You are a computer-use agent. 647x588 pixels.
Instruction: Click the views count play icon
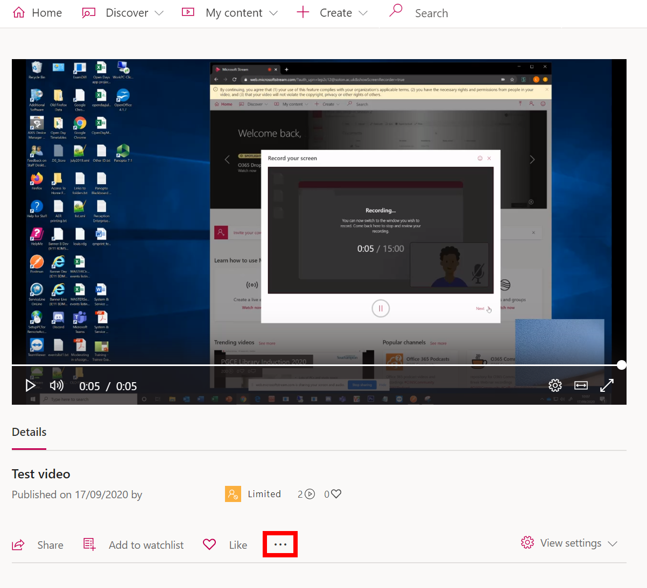click(x=310, y=494)
